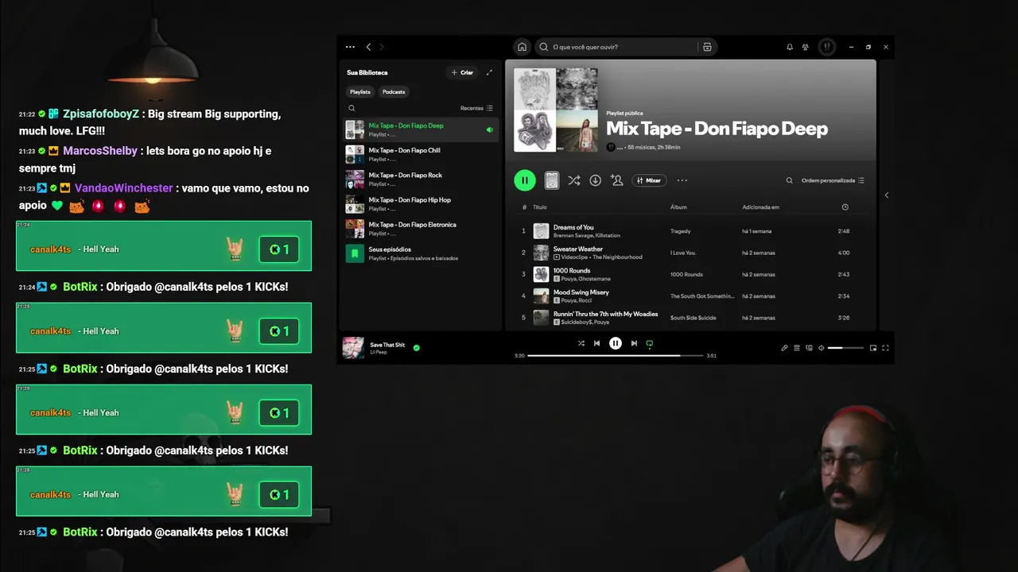
Task: Open the Recentes sort dropdown
Action: point(476,108)
